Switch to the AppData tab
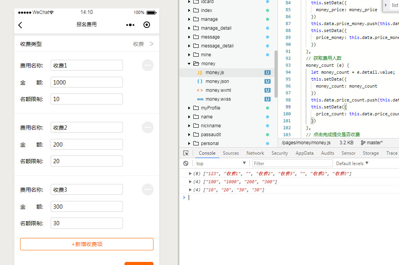The width and height of the screenshot is (399, 265). pos(304,153)
